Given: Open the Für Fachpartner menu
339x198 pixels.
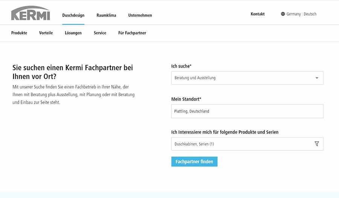Looking at the screenshot, I should click(132, 33).
